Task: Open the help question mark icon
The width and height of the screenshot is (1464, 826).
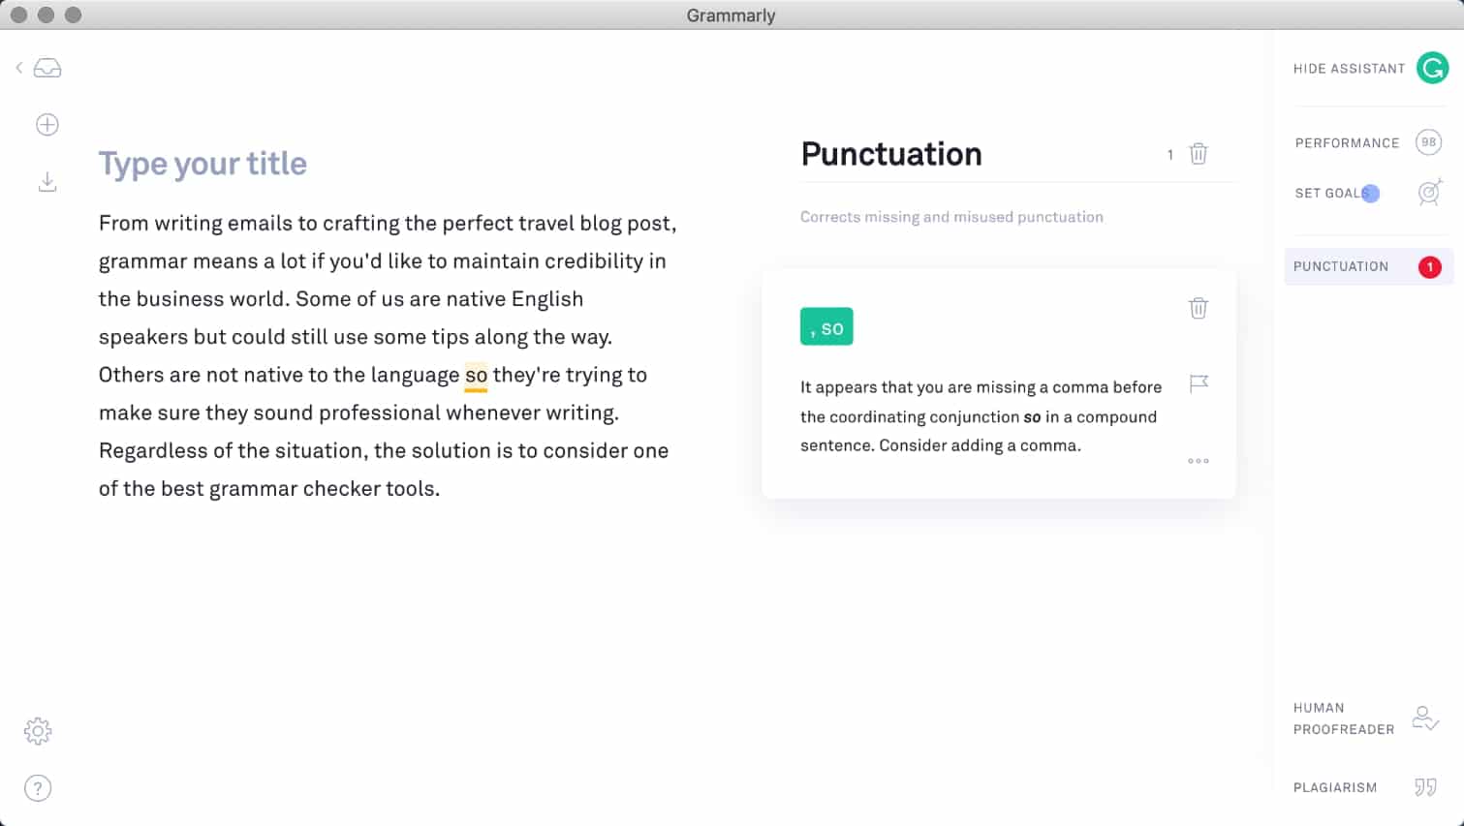Action: [x=38, y=788]
